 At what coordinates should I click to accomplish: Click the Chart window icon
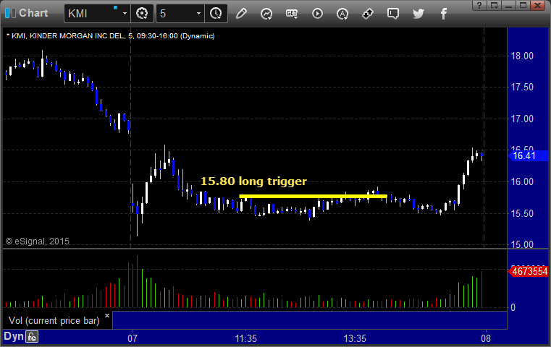10,13
